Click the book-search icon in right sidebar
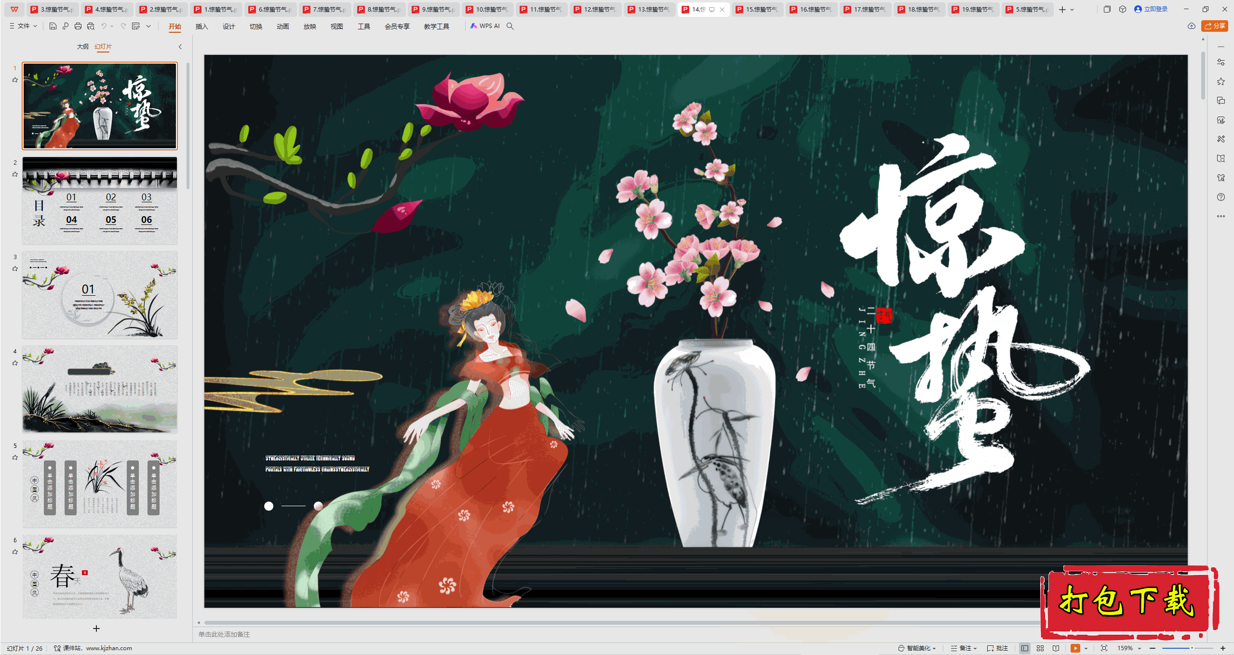 (x=1221, y=158)
